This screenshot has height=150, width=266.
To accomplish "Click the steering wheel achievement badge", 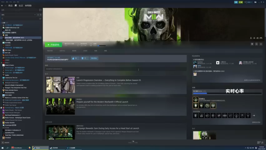I will (x=213, y=106).
